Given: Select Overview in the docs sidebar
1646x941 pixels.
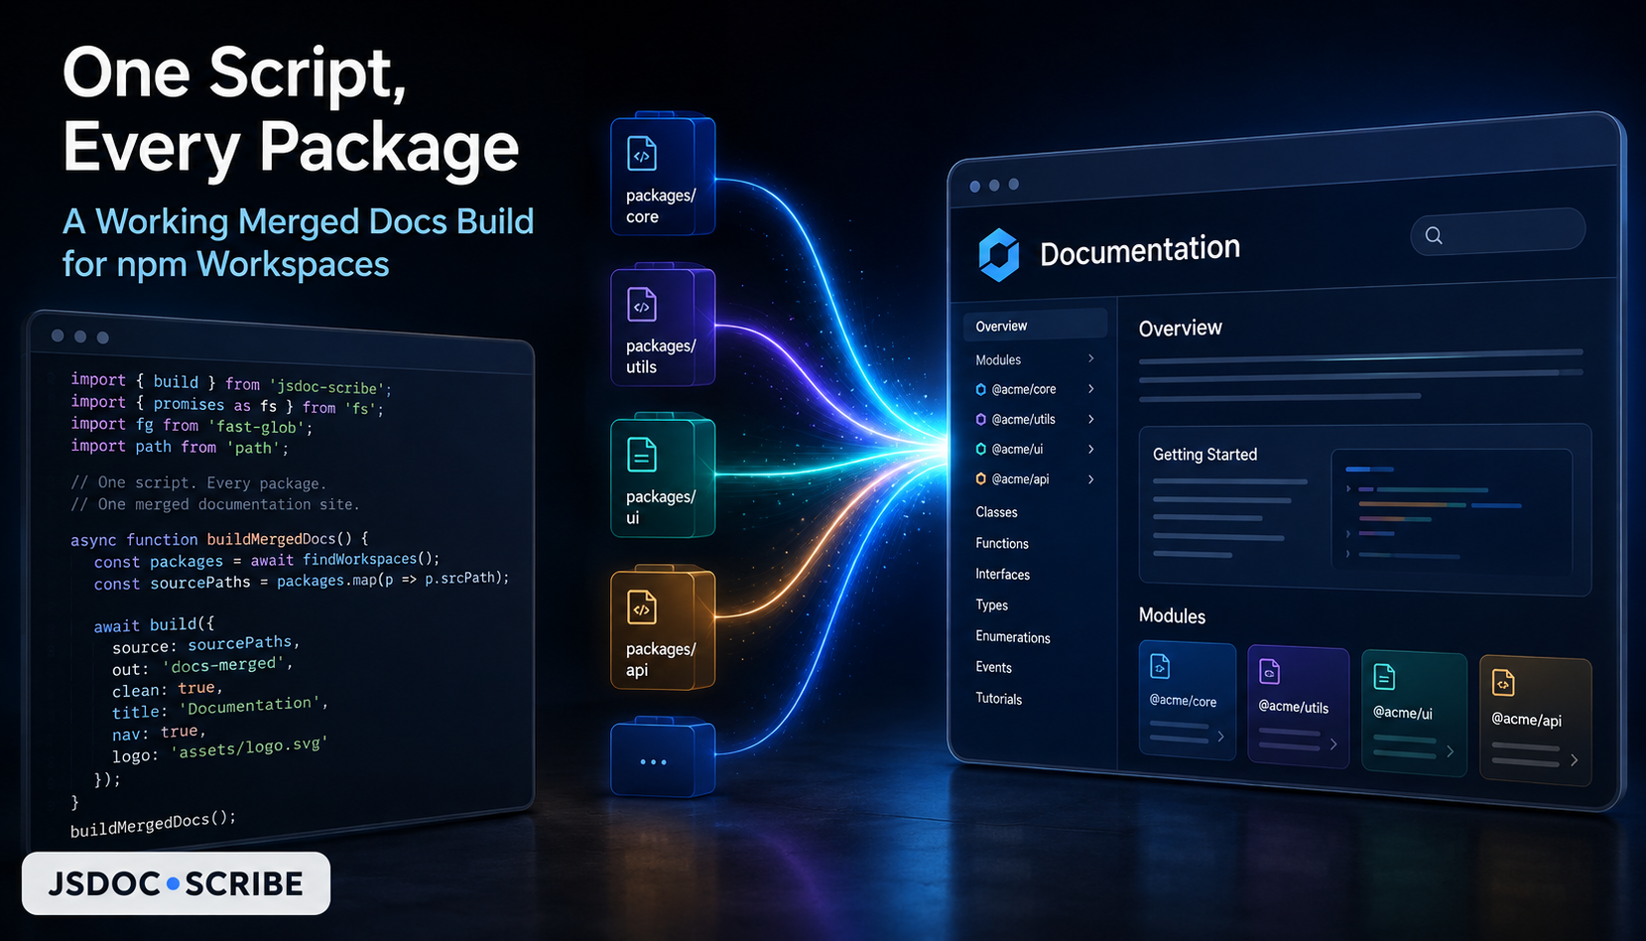Looking at the screenshot, I should [x=1035, y=326].
